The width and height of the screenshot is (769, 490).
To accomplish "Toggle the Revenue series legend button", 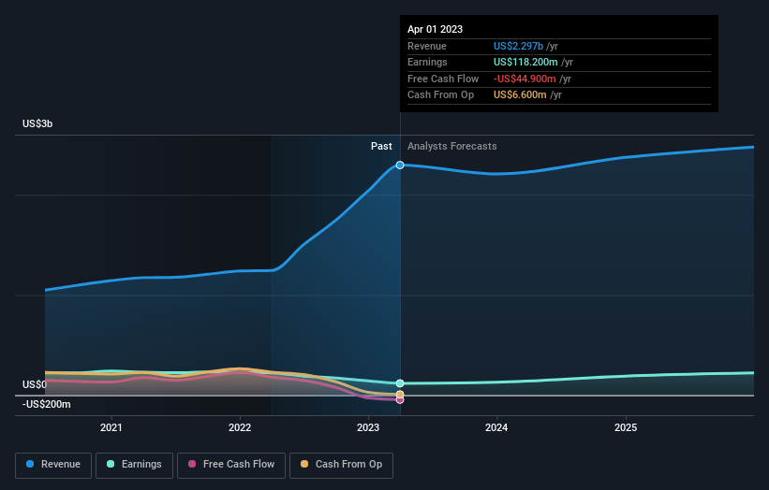I will point(53,465).
